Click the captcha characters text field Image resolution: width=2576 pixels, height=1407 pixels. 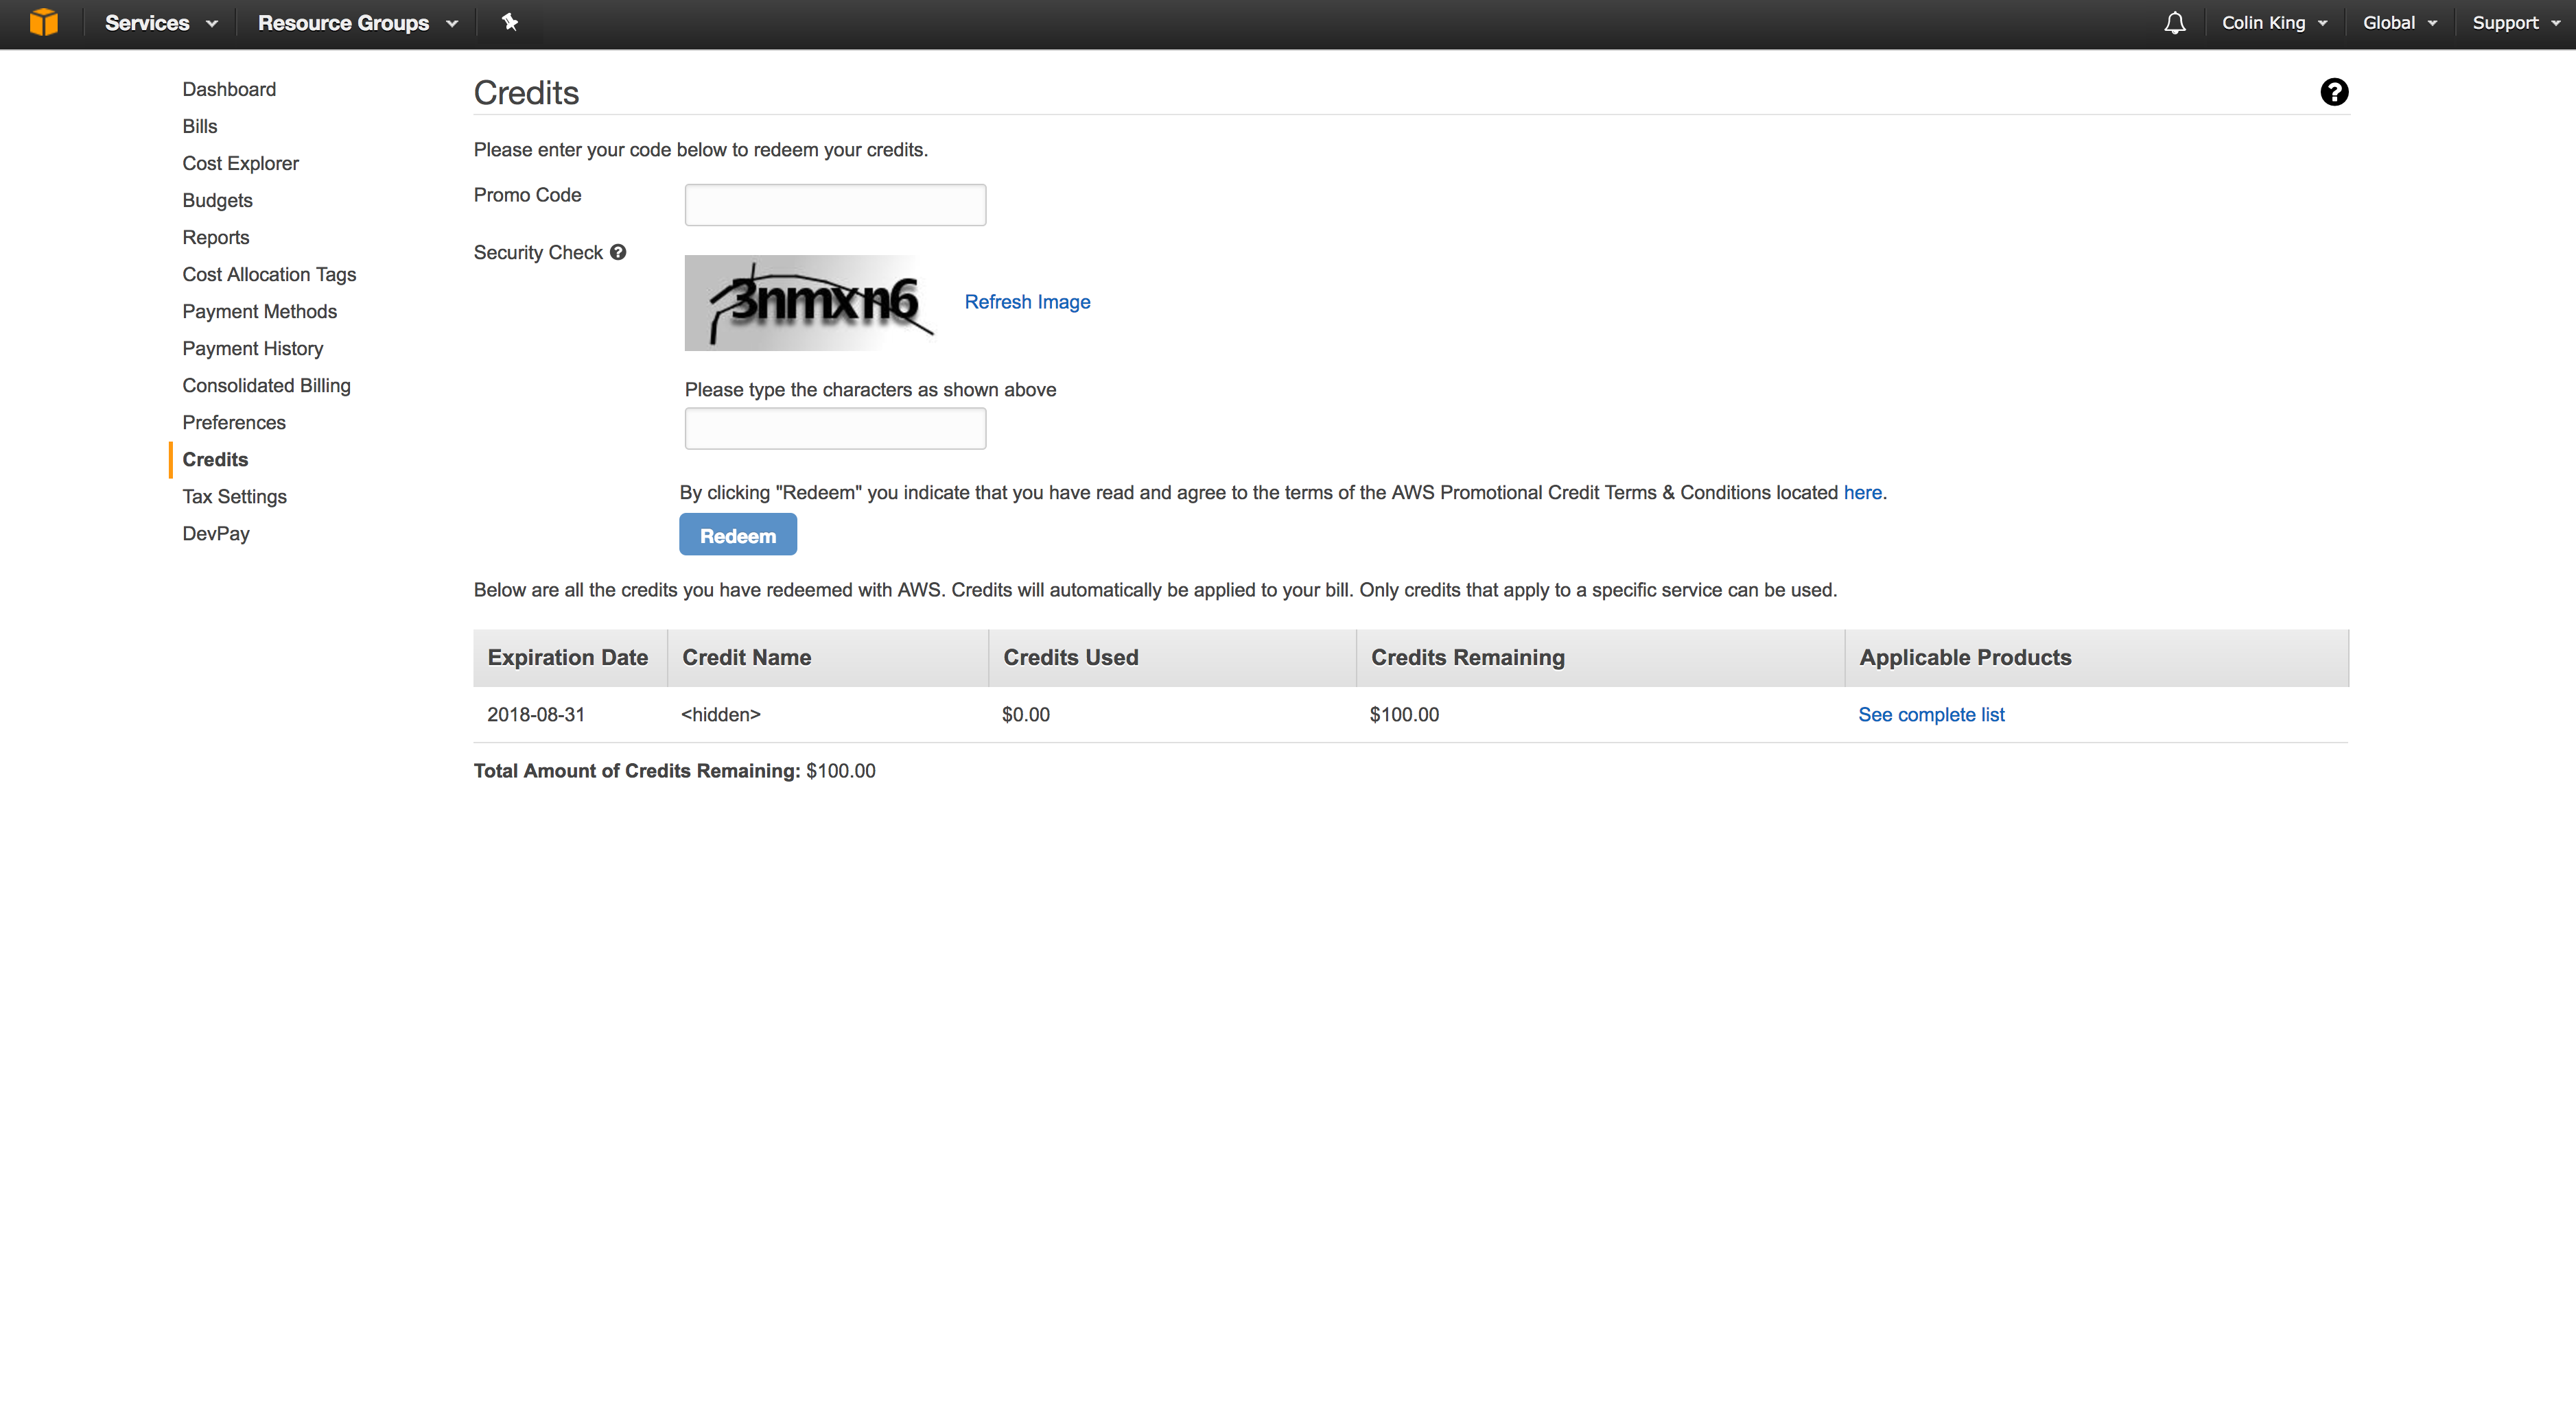835,429
